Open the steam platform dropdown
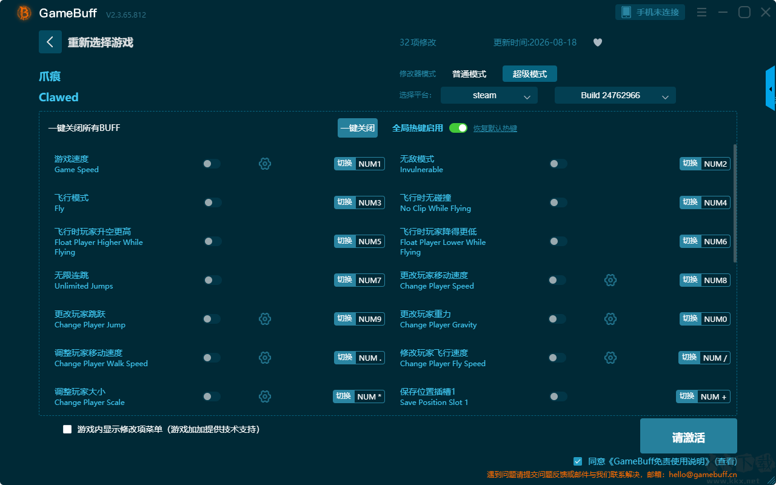Screen dimensions: 776x485 (489, 95)
